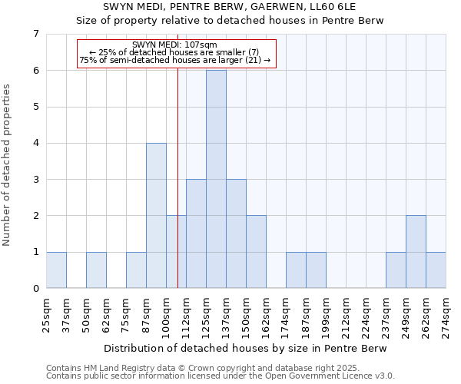Click the y-axis tick label '1'
461x384 pixels.
point(36,252)
